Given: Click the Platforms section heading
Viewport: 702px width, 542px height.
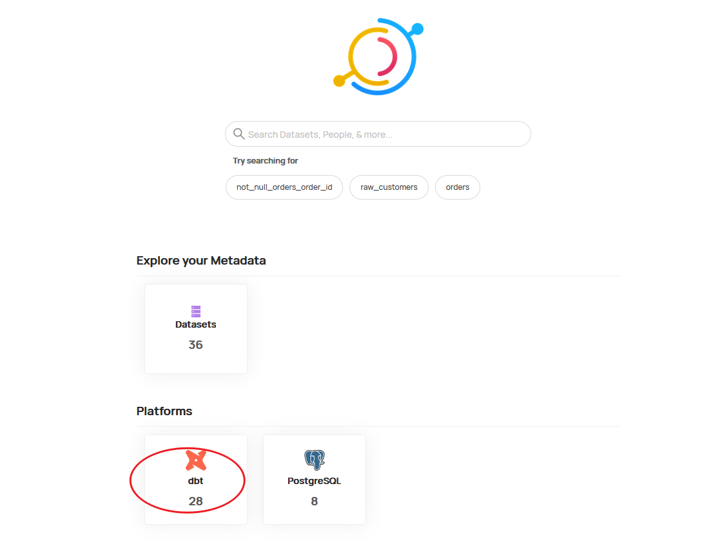Looking at the screenshot, I should [164, 411].
